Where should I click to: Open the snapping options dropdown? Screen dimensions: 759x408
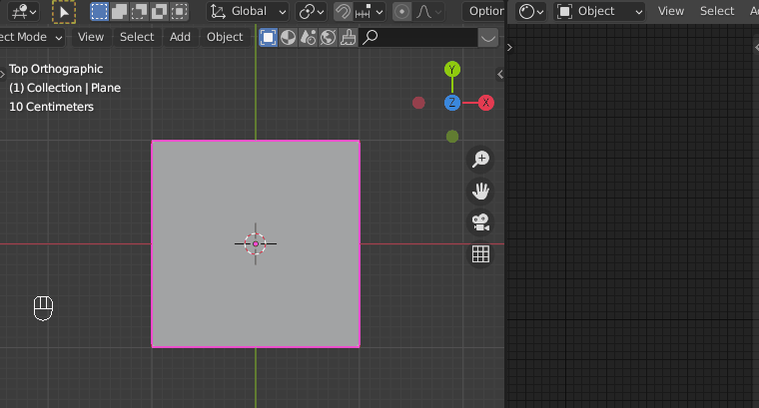click(370, 12)
